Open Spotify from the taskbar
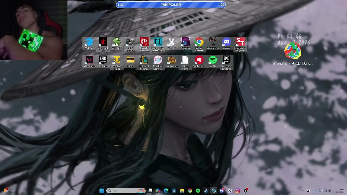The height and width of the screenshot is (195, 347). 198,191
